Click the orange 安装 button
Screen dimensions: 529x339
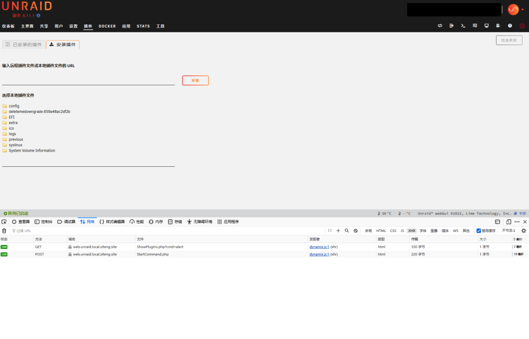(x=195, y=81)
